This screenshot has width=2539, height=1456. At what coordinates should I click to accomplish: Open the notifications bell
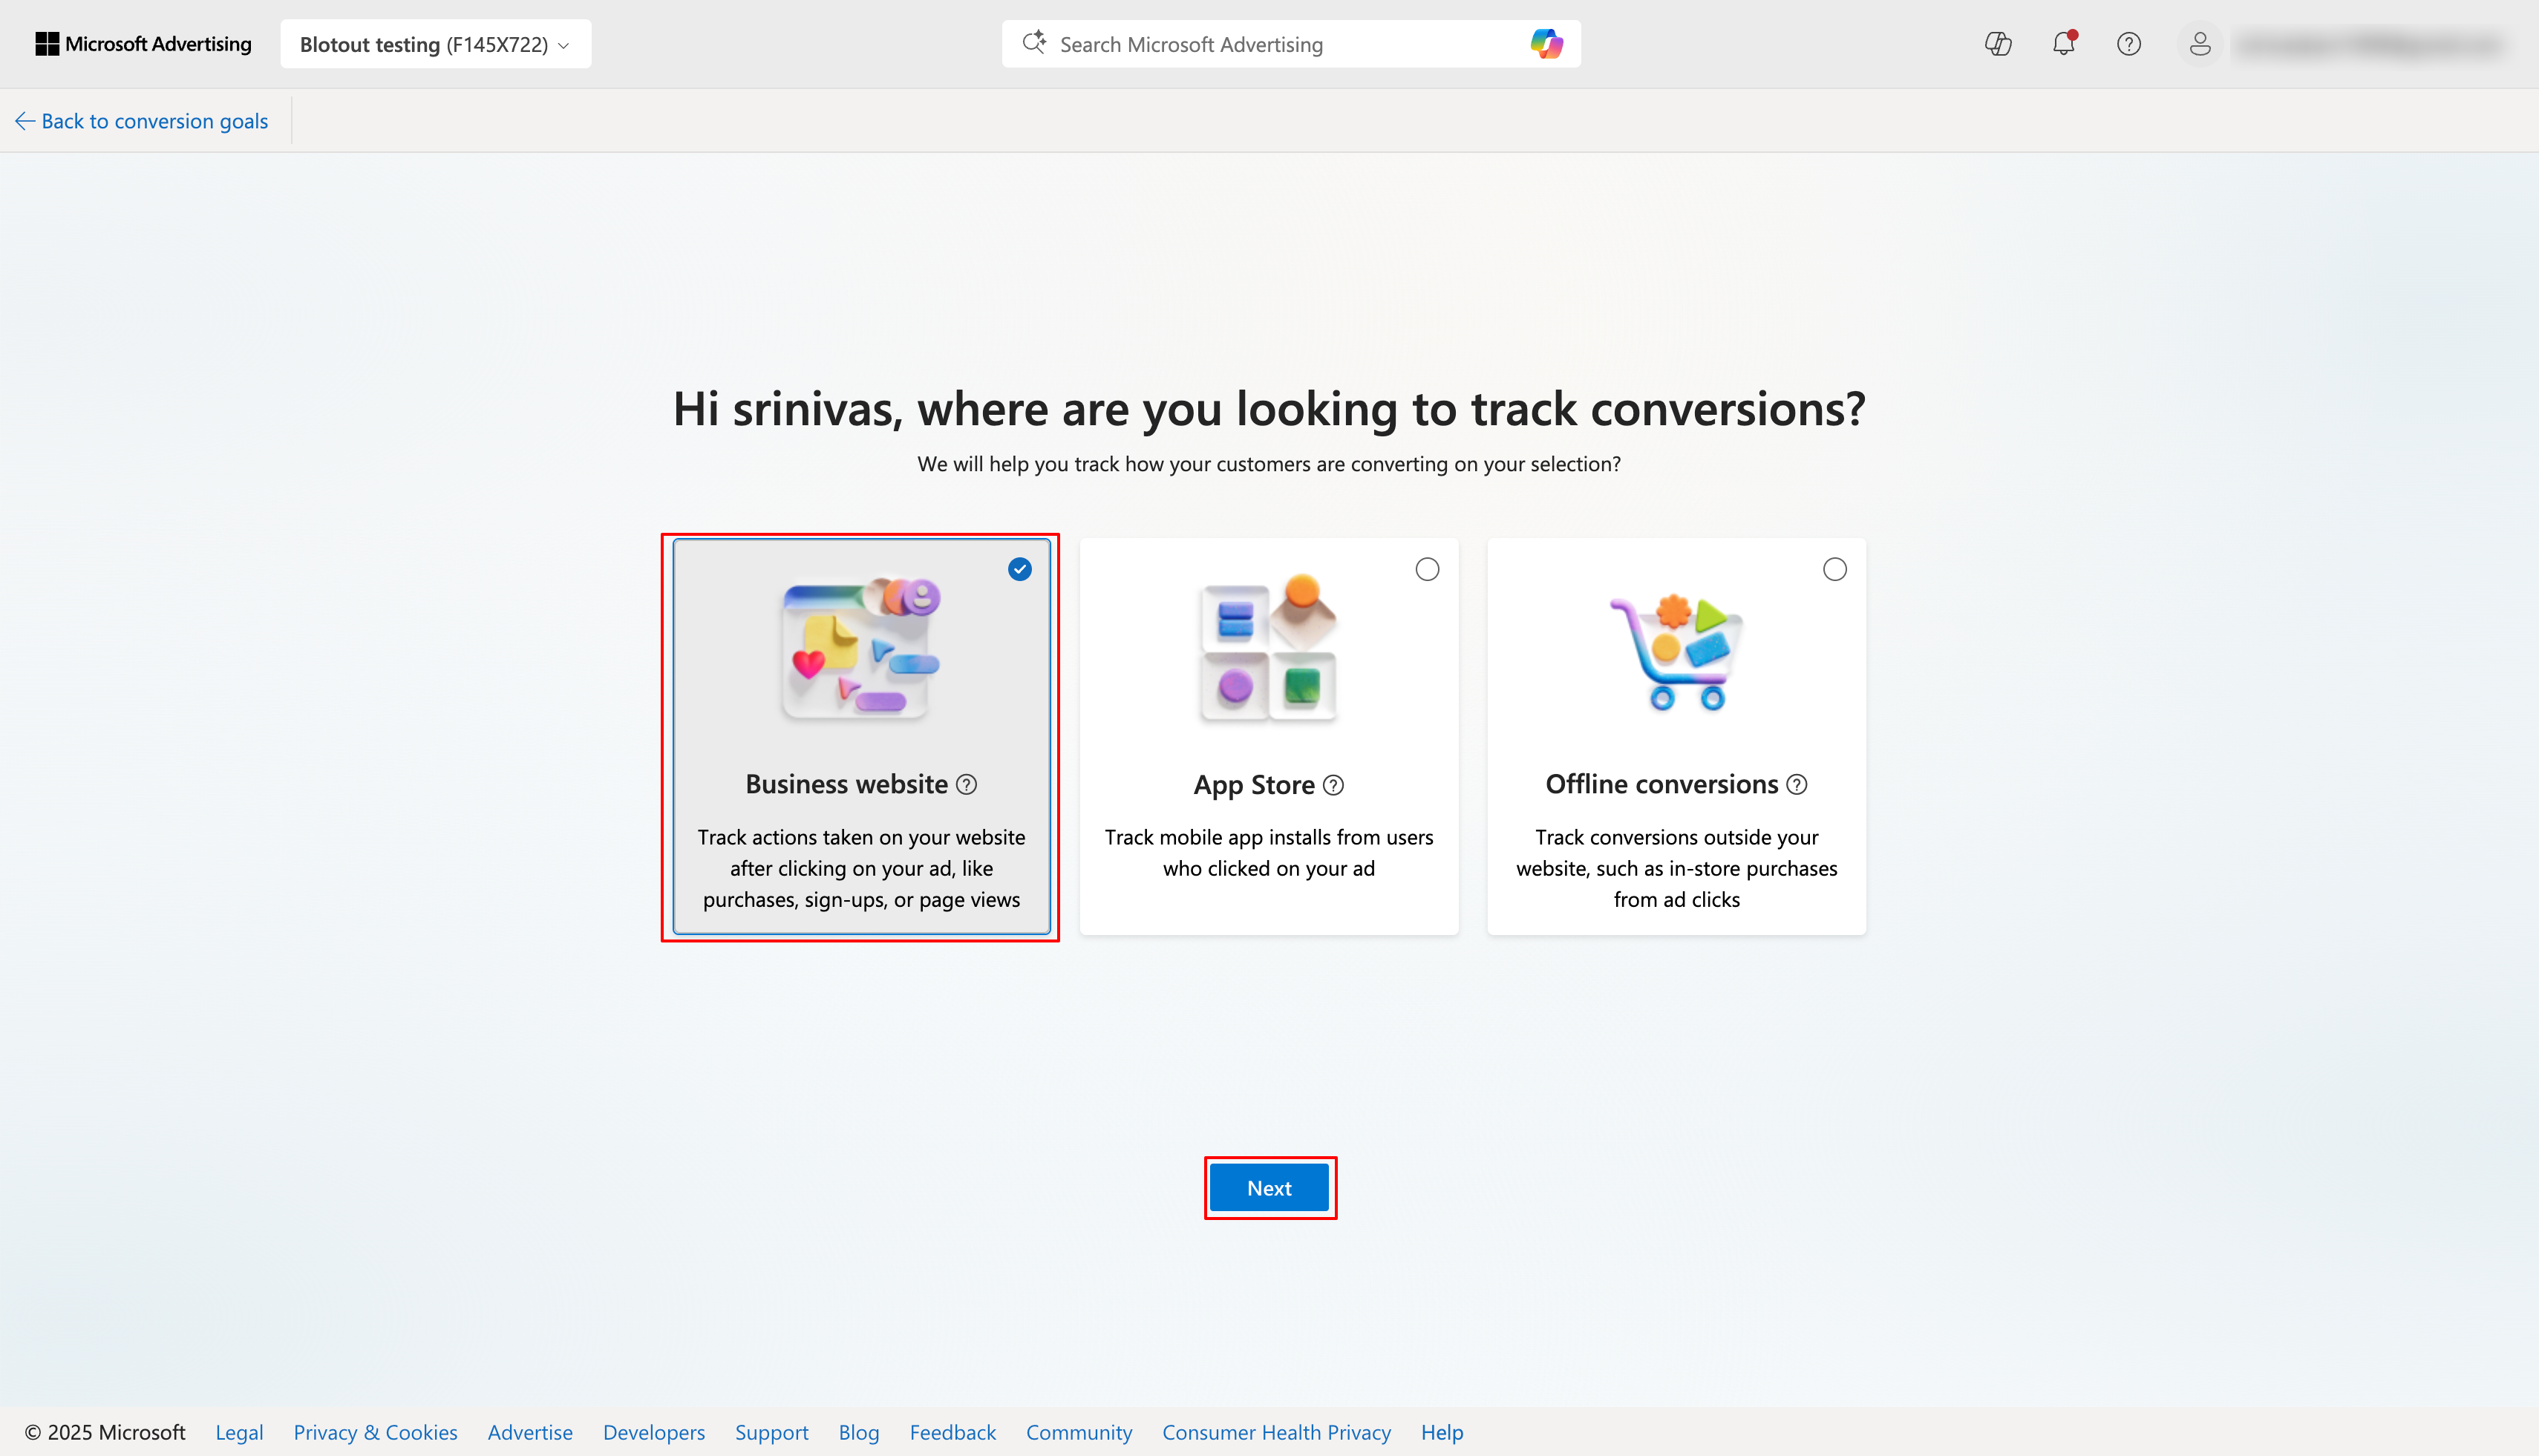click(x=2063, y=44)
